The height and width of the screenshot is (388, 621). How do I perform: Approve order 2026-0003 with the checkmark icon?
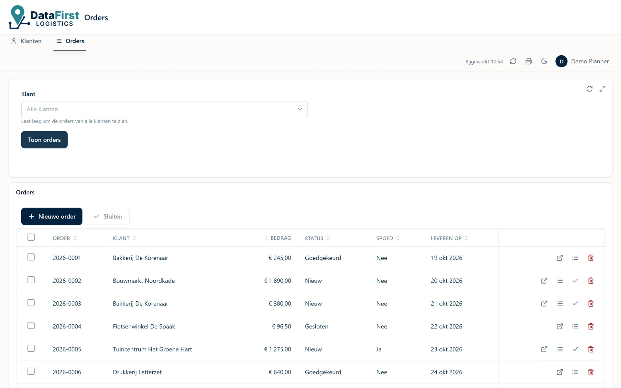coord(575,304)
